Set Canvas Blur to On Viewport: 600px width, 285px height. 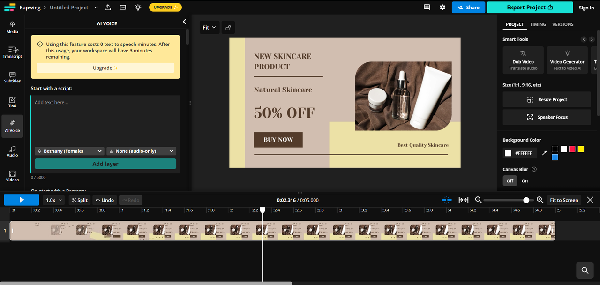point(525,180)
